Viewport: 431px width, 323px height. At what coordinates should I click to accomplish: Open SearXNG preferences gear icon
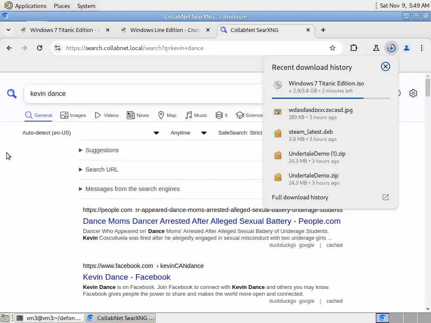point(413,93)
